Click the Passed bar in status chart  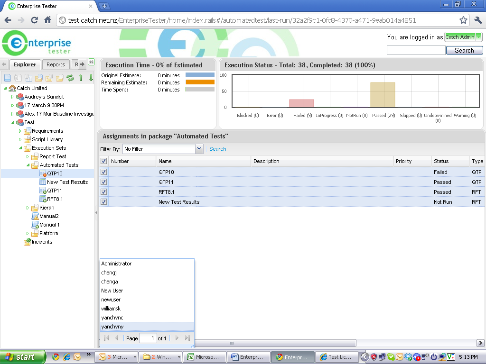tap(383, 95)
